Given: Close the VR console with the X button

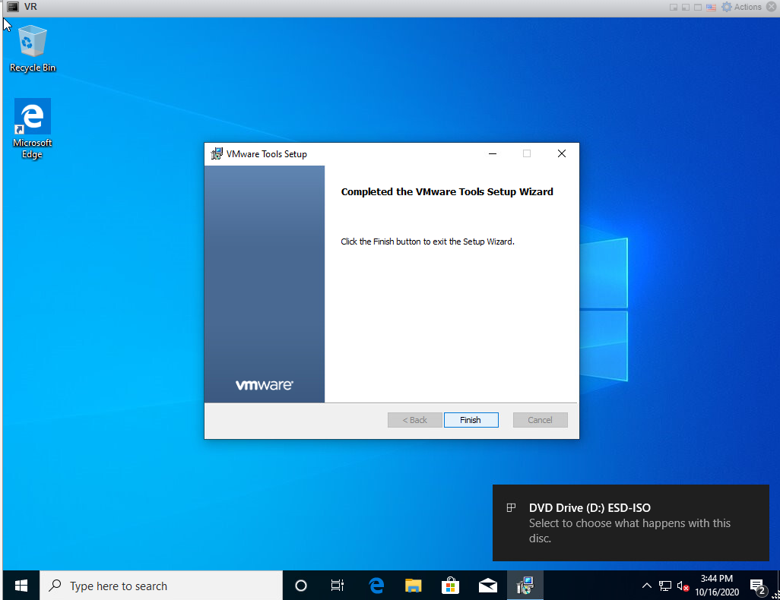Looking at the screenshot, I should [x=772, y=7].
